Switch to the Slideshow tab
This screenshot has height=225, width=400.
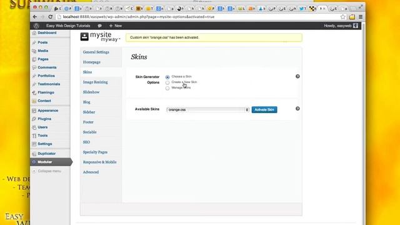coord(91,92)
